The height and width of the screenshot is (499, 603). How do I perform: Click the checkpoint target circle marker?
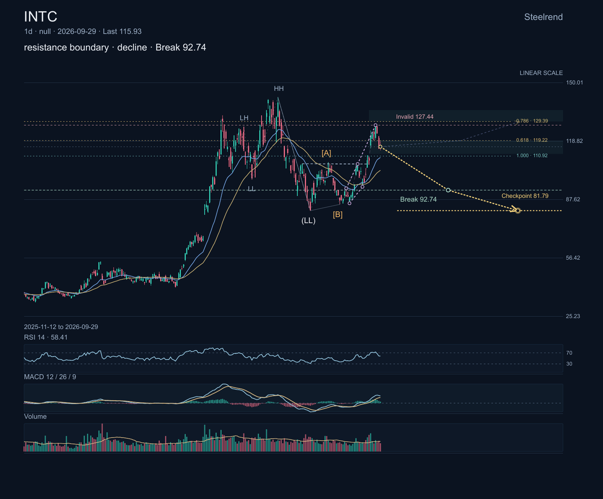click(x=518, y=211)
